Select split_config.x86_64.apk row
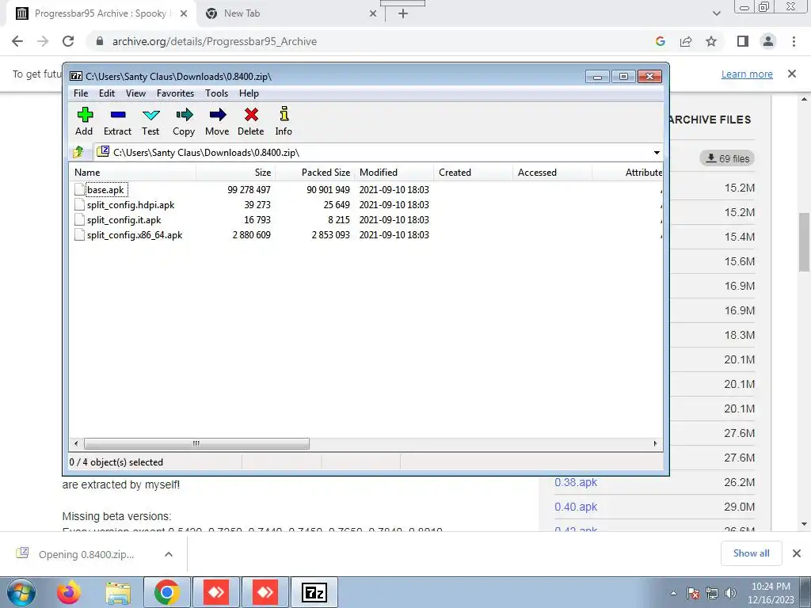 pyautogui.click(x=366, y=234)
